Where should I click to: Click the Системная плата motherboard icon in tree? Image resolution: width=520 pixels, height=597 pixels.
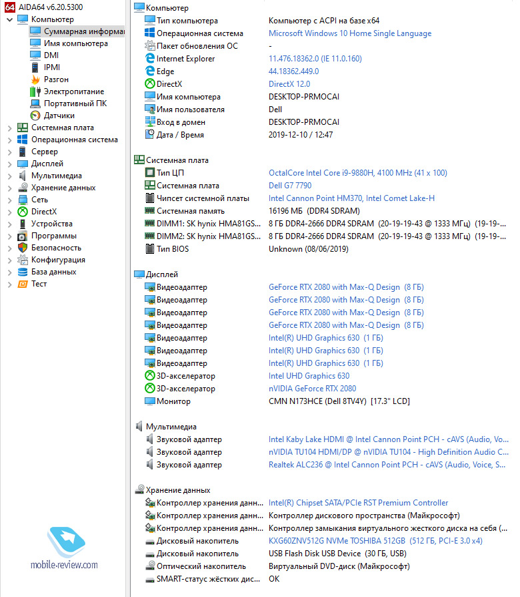pyautogui.click(x=23, y=128)
